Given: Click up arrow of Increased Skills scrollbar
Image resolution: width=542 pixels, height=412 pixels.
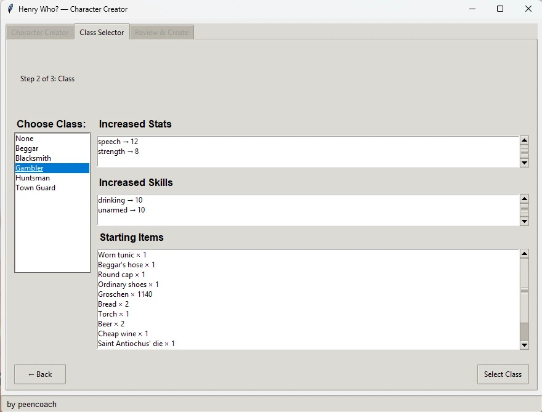Looking at the screenshot, I should point(524,199).
